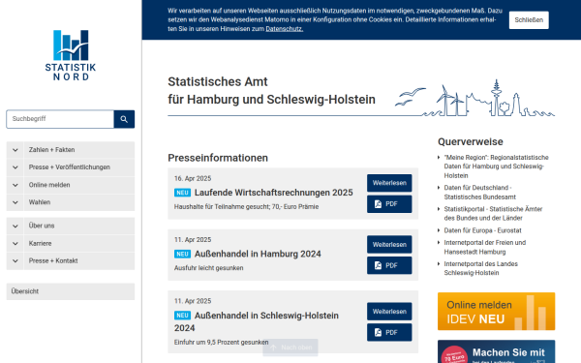The width and height of the screenshot is (581, 363).
Task: Click the Nach oben button
Action: point(290,348)
